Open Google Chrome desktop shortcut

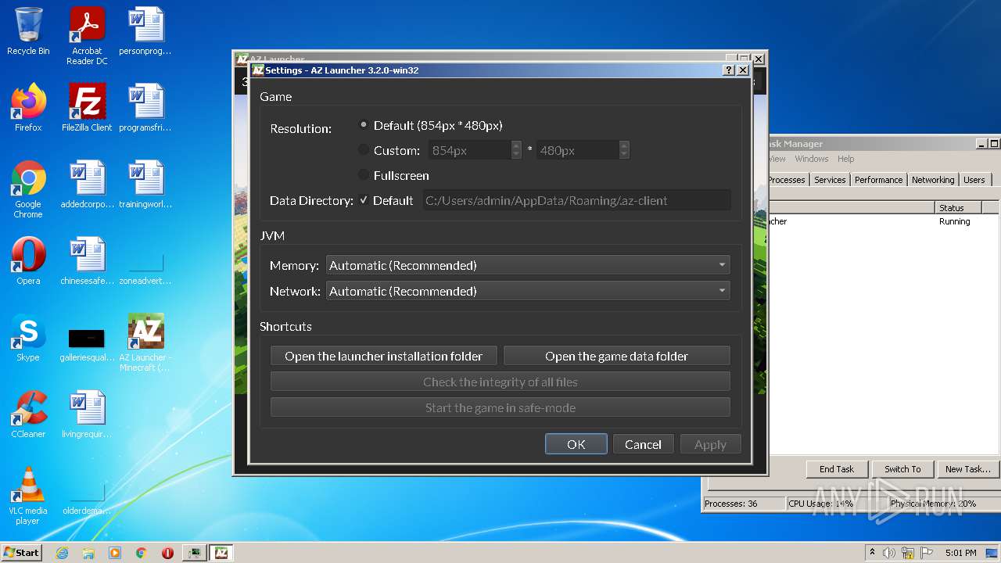[x=28, y=190]
